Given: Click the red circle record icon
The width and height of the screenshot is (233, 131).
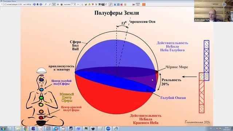Looking at the screenshot, I should click(x=121, y=4).
